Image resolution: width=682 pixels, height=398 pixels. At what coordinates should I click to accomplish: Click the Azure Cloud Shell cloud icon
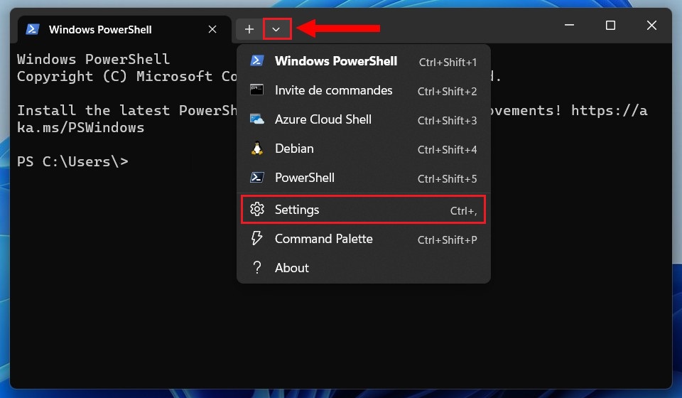coord(257,119)
